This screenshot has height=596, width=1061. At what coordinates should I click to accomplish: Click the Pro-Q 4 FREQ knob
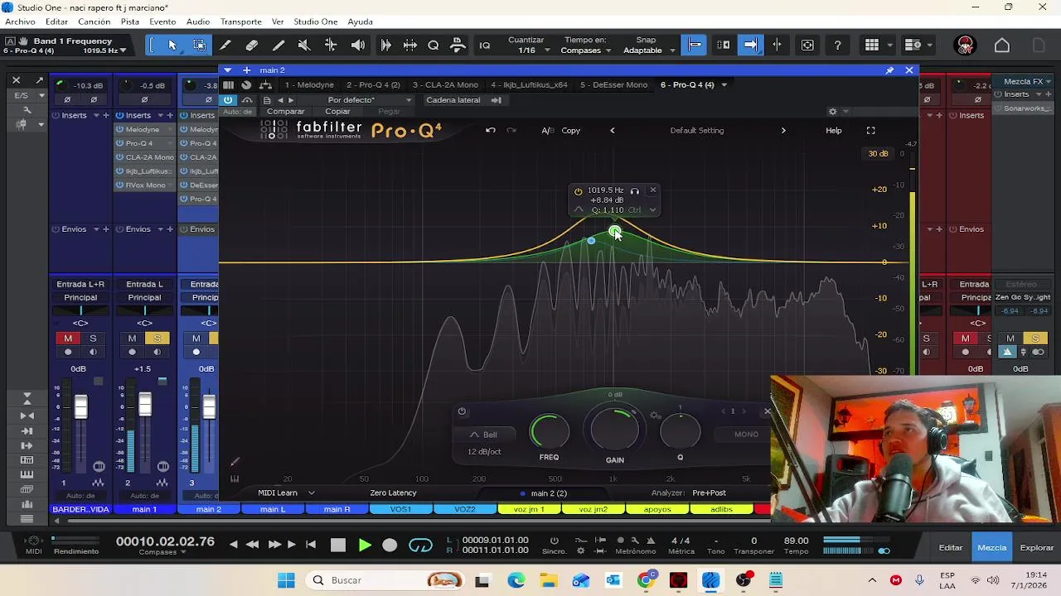pyautogui.click(x=549, y=431)
